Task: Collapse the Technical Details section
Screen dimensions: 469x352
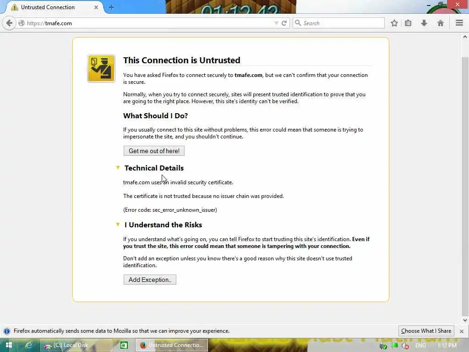Action: 118,168
